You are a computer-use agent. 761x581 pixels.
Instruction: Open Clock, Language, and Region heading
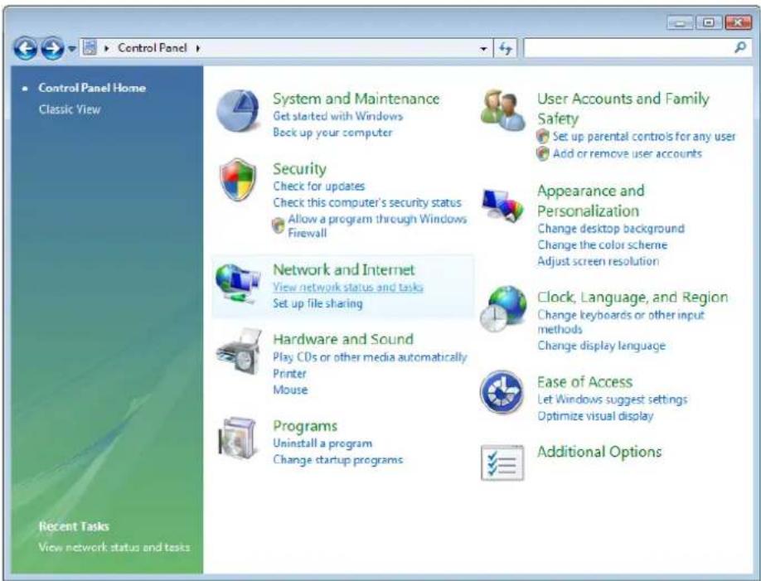(x=633, y=297)
